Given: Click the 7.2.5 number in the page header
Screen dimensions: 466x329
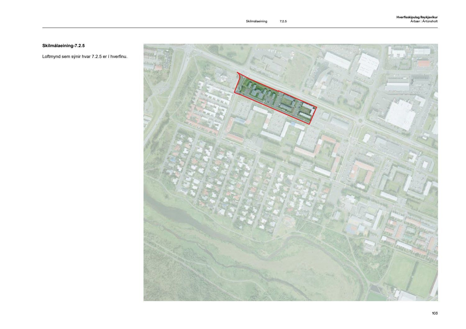Looking at the screenshot, I should [x=283, y=21].
